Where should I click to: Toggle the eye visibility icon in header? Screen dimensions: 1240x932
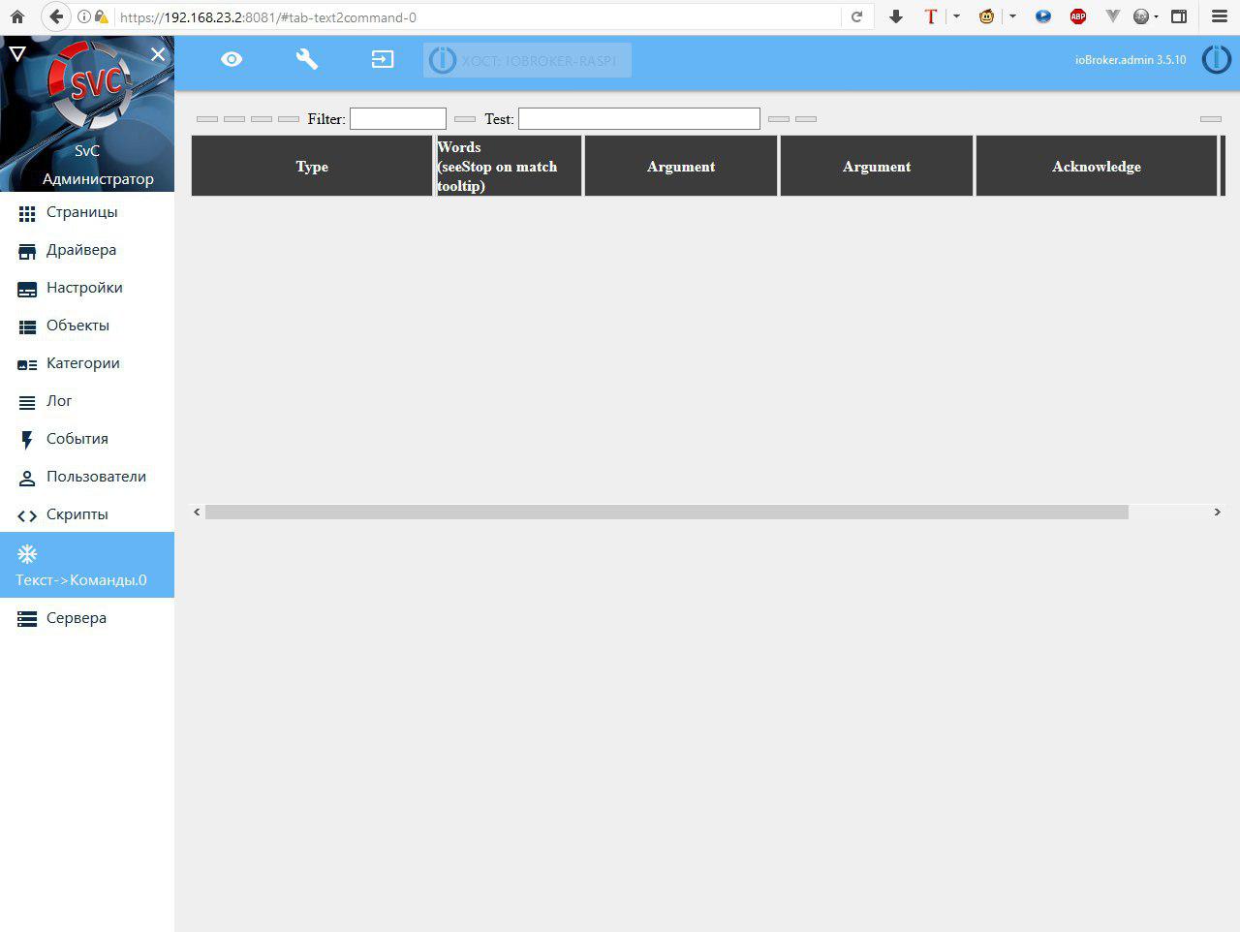coord(232,60)
